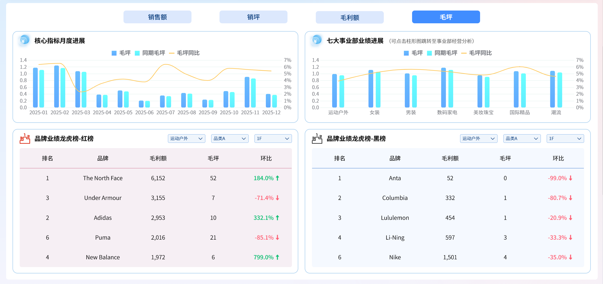Hide the 毛坪同比 line in the 七大事业部 chart
603x284 pixels.
tap(476, 53)
